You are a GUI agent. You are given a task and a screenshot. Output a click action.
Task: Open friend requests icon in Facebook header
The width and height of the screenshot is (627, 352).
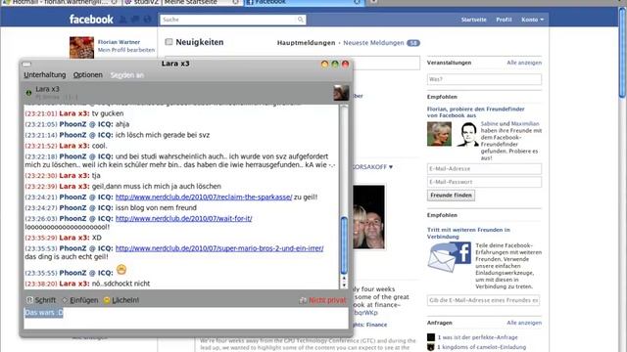pos(123,20)
